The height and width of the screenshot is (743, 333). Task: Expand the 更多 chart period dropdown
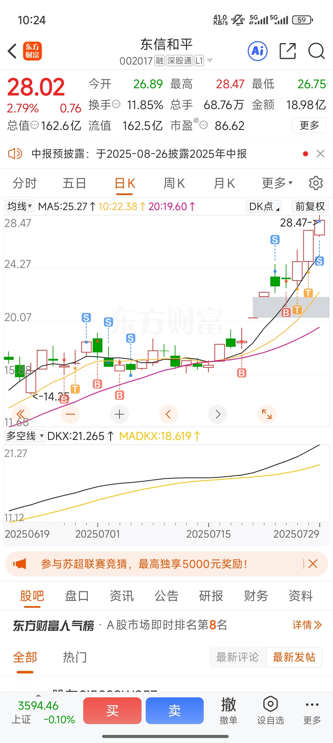click(x=277, y=183)
